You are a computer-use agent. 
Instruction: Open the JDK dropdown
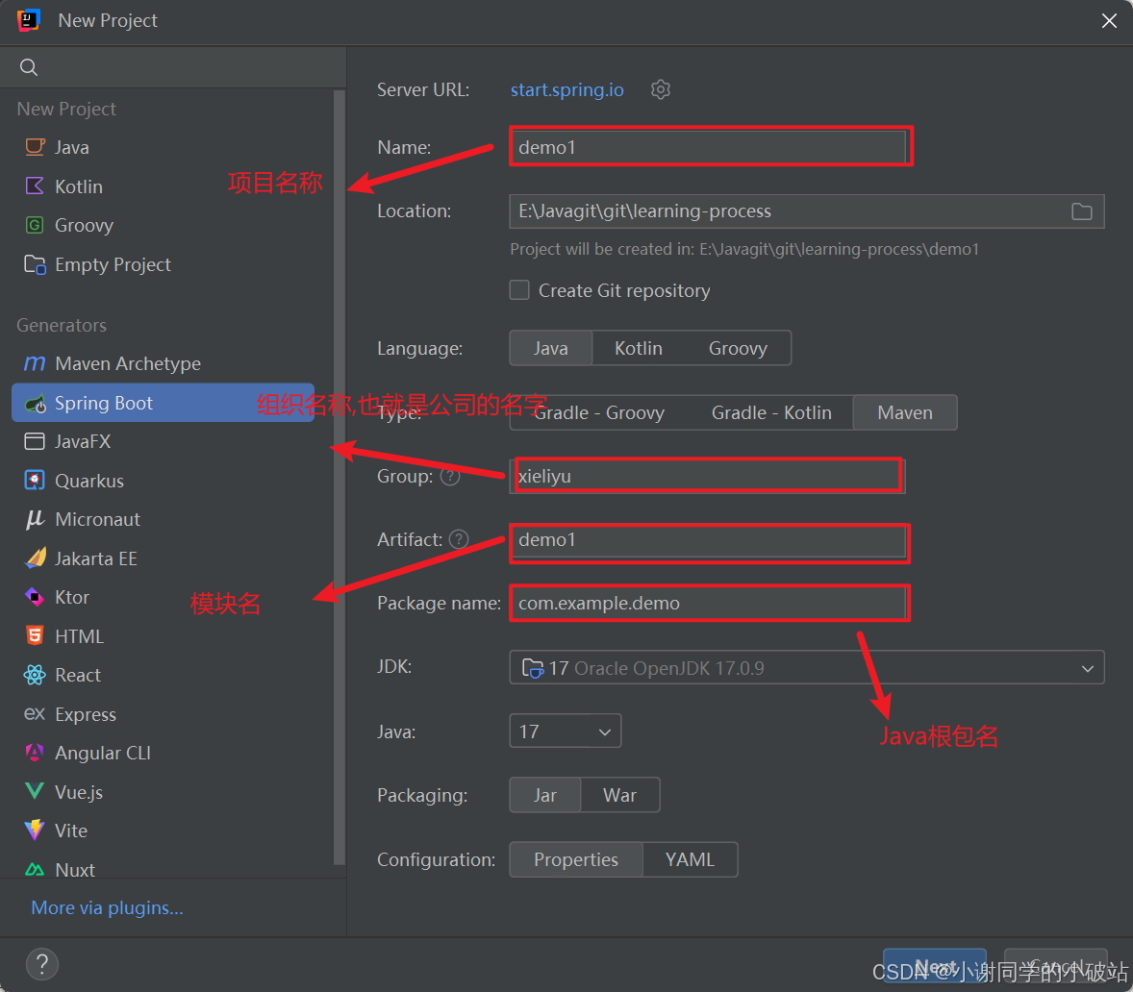[806, 668]
